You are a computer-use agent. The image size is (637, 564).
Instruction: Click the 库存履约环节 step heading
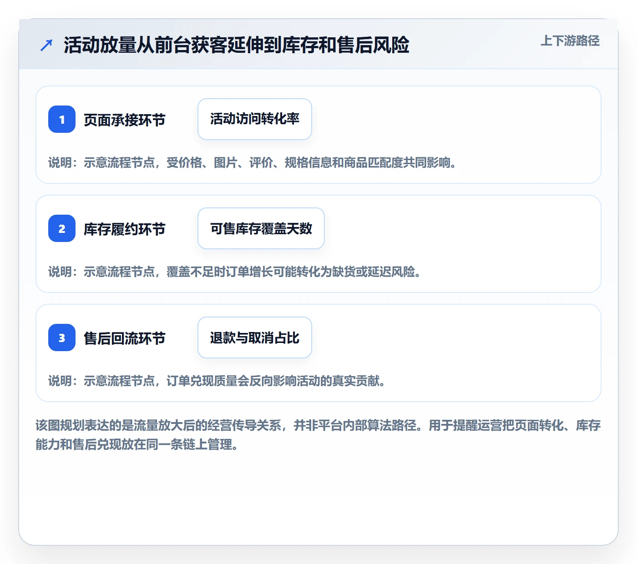coord(125,229)
